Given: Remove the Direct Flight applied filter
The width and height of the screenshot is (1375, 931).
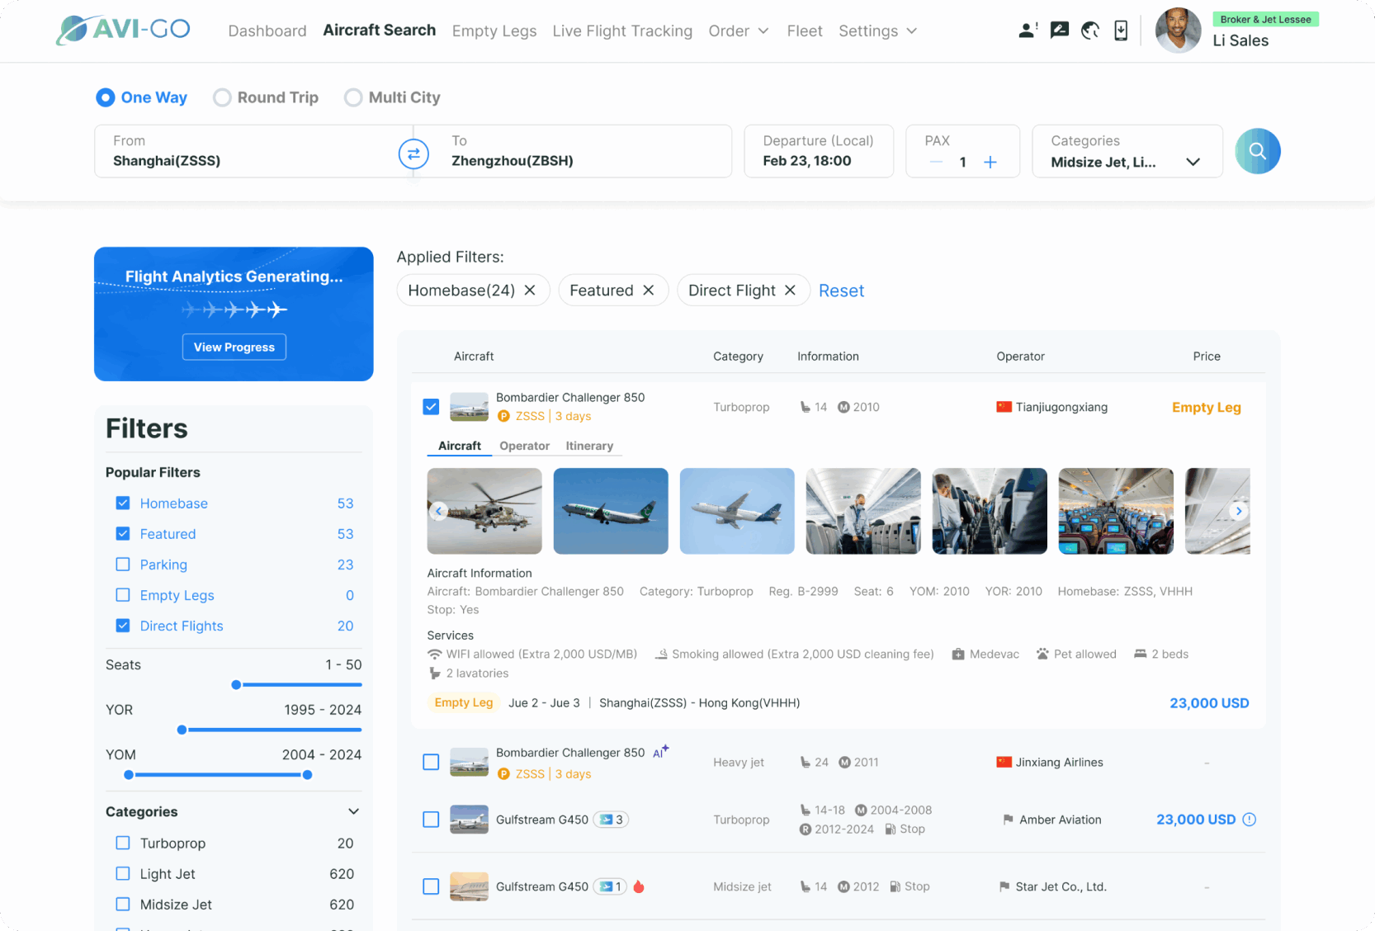Looking at the screenshot, I should coord(790,291).
